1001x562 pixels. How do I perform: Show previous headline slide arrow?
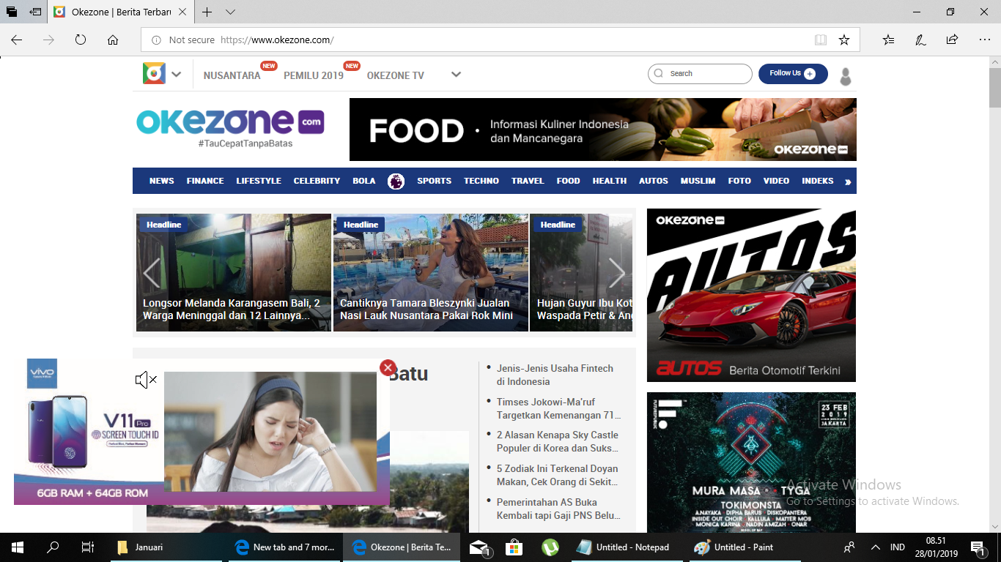(x=152, y=273)
